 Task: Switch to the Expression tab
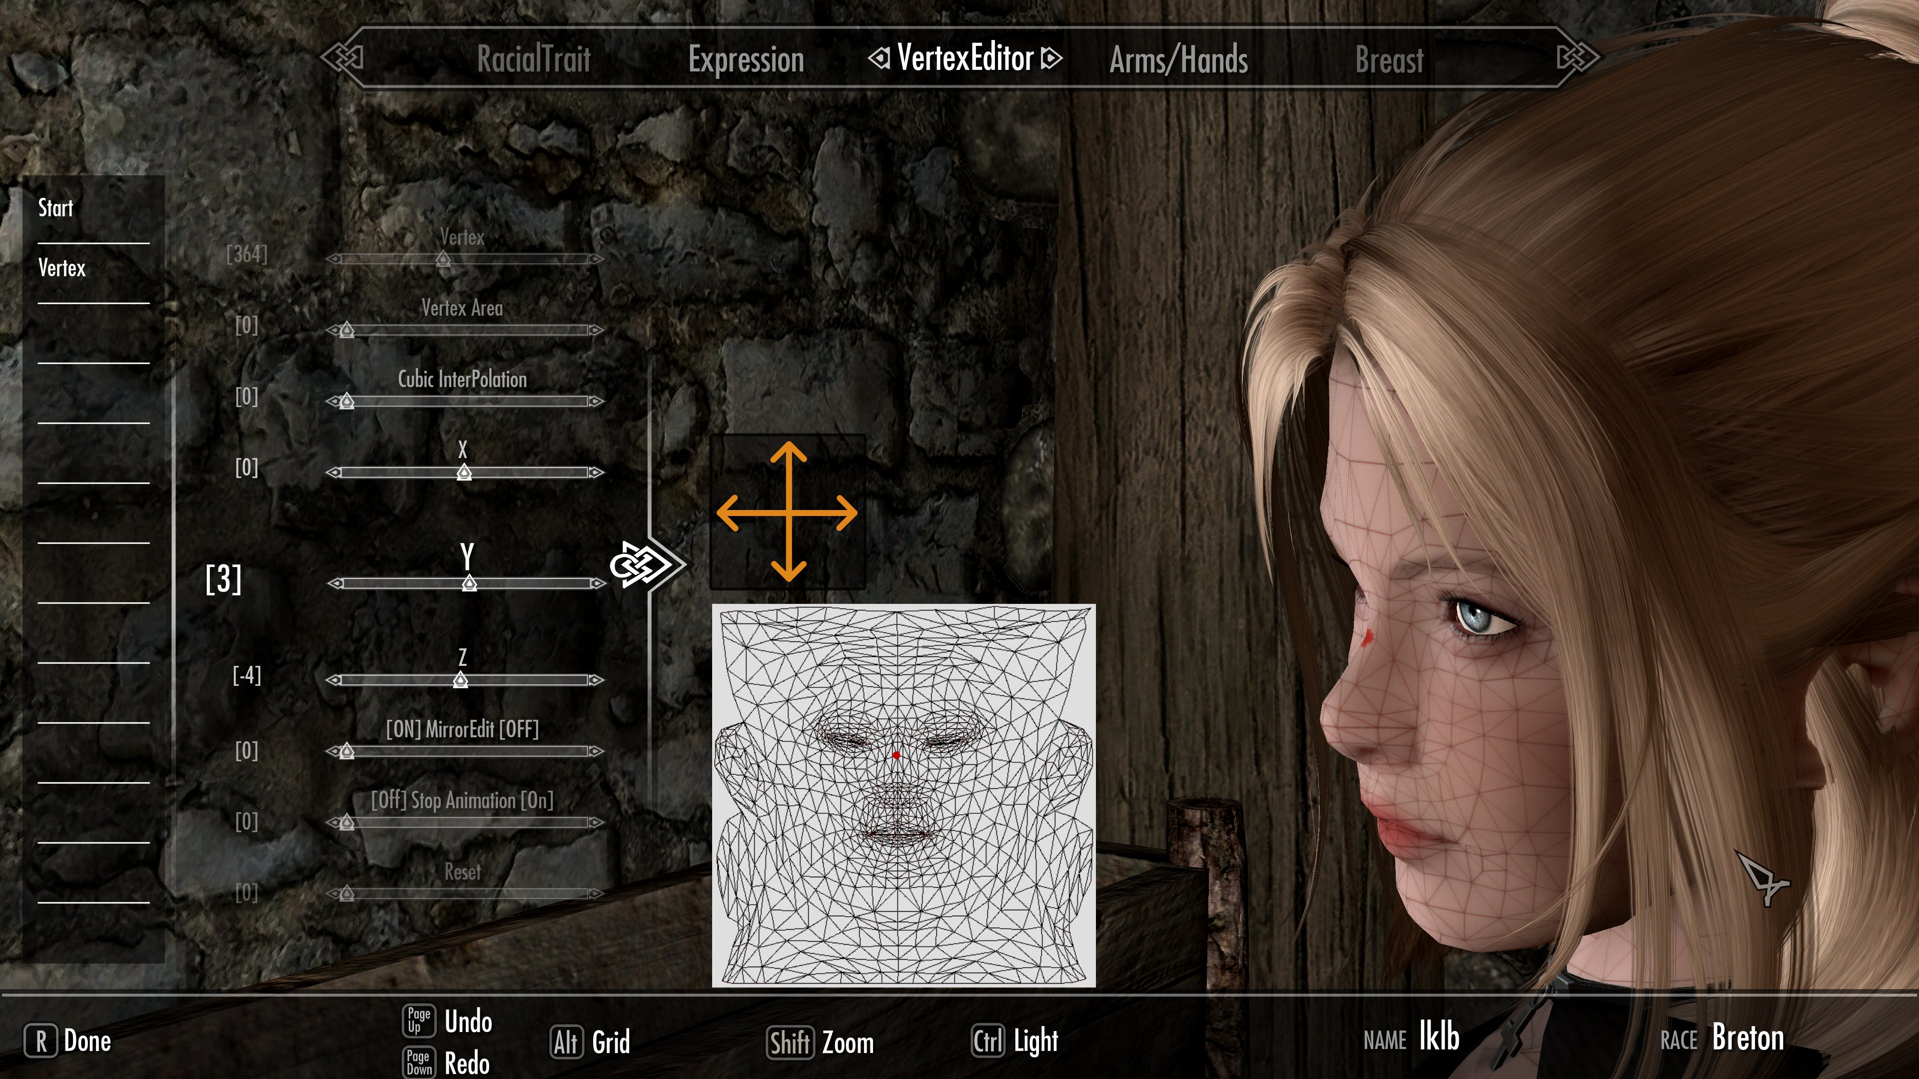[x=746, y=59]
